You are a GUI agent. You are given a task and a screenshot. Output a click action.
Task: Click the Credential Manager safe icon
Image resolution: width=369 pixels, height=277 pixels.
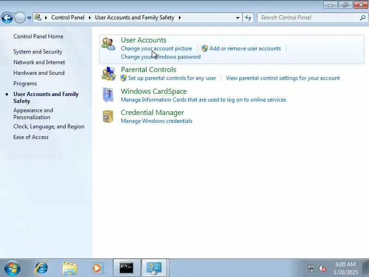[x=108, y=116]
